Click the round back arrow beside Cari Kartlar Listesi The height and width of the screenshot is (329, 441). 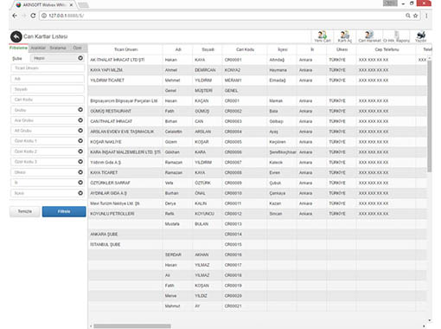click(16, 36)
